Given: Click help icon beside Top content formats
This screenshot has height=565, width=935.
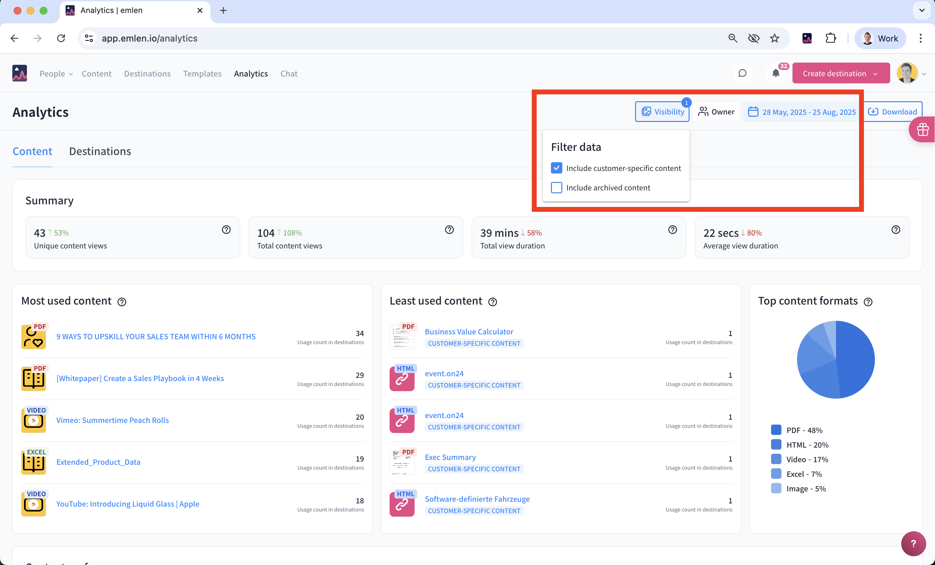Looking at the screenshot, I should [868, 302].
